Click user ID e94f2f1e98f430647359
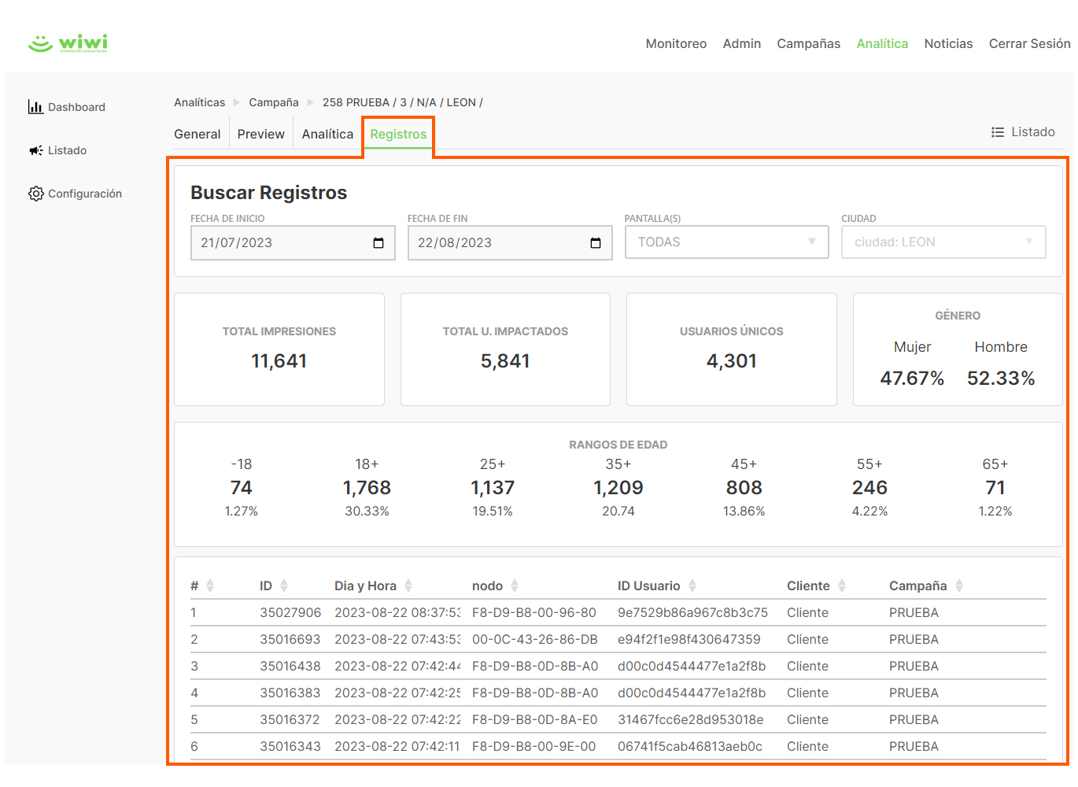Viewport: 1078px width, 787px height. pos(689,639)
